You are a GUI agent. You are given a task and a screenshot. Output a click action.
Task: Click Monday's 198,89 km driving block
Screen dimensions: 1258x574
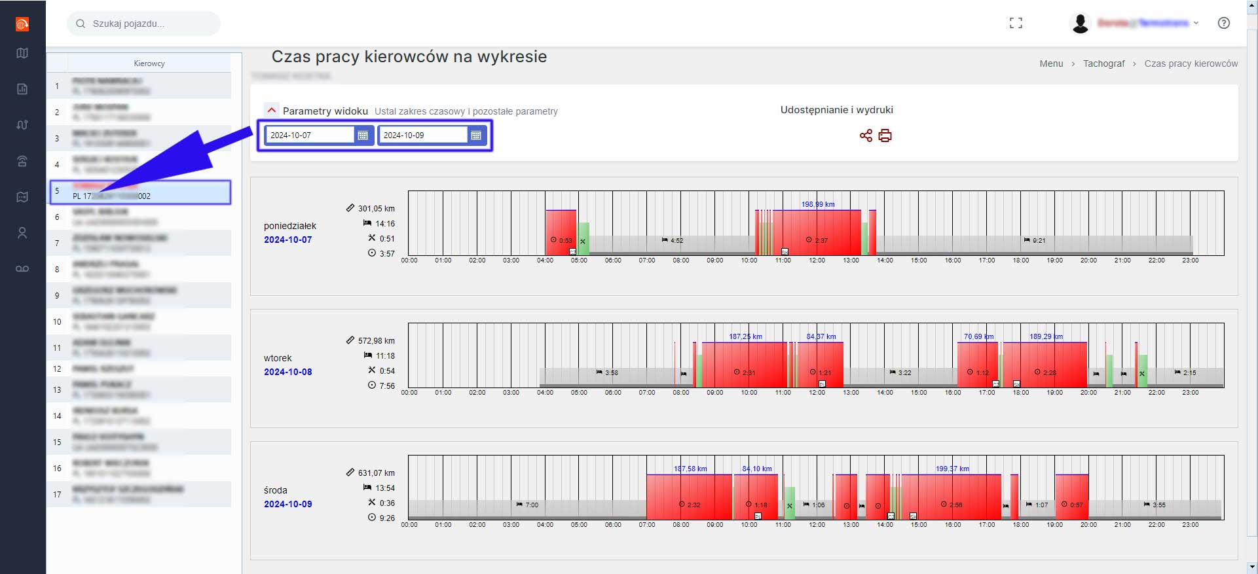(817, 232)
